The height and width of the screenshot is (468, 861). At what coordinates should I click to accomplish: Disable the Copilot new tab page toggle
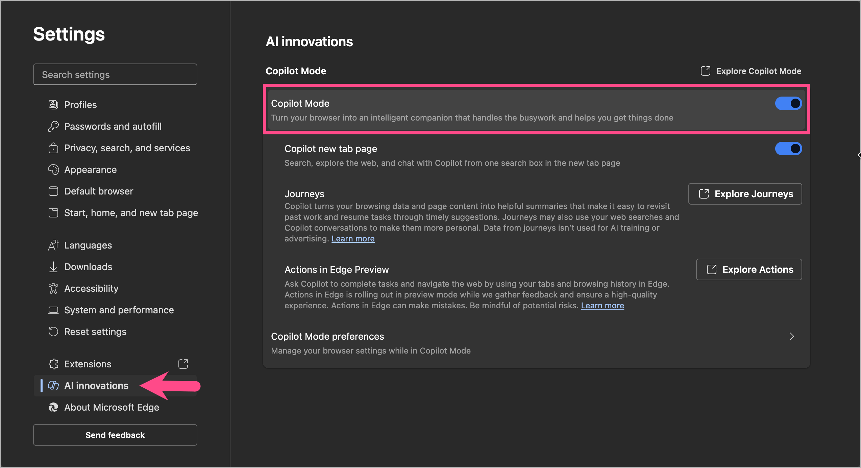pos(788,149)
